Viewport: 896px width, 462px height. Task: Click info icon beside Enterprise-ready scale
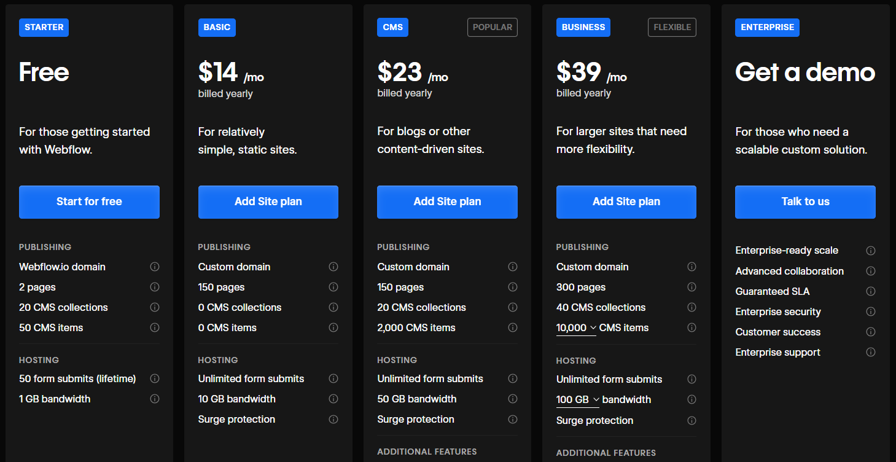coord(871,251)
